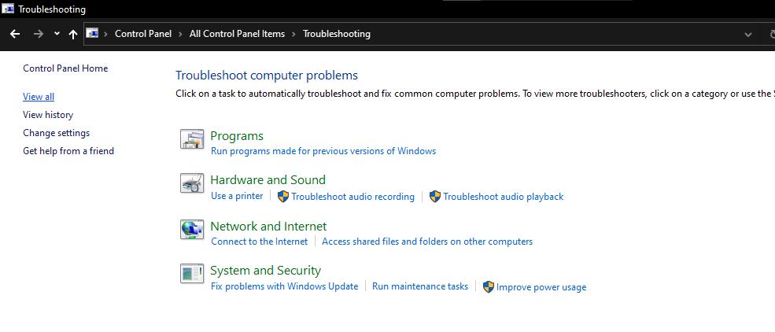This screenshot has width=775, height=332.
Task: Go up one folder level arrow
Action: (x=73, y=34)
